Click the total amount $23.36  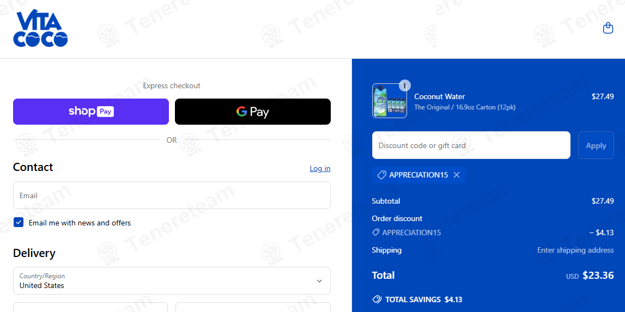[x=598, y=276]
